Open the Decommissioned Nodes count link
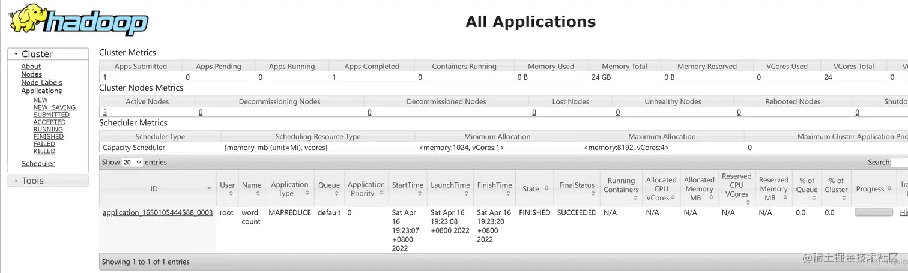Viewport: 908px width, 273px height. coord(369,112)
